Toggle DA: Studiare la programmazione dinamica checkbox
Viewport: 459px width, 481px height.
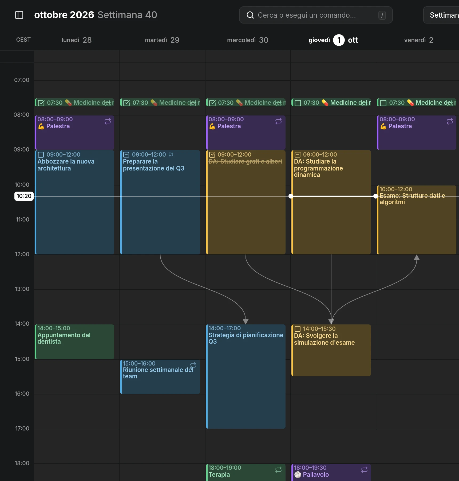pyautogui.click(x=298, y=155)
